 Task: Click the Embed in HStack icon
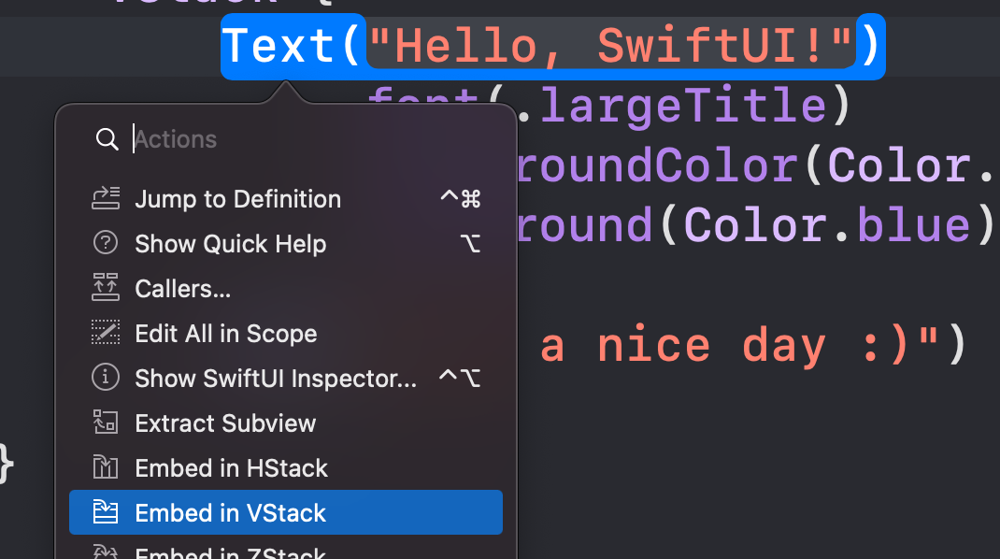pos(106,467)
